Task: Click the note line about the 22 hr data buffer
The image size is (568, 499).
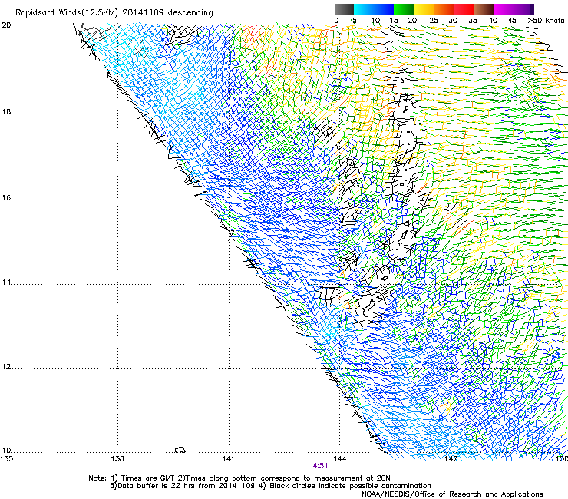Action: [x=270, y=486]
